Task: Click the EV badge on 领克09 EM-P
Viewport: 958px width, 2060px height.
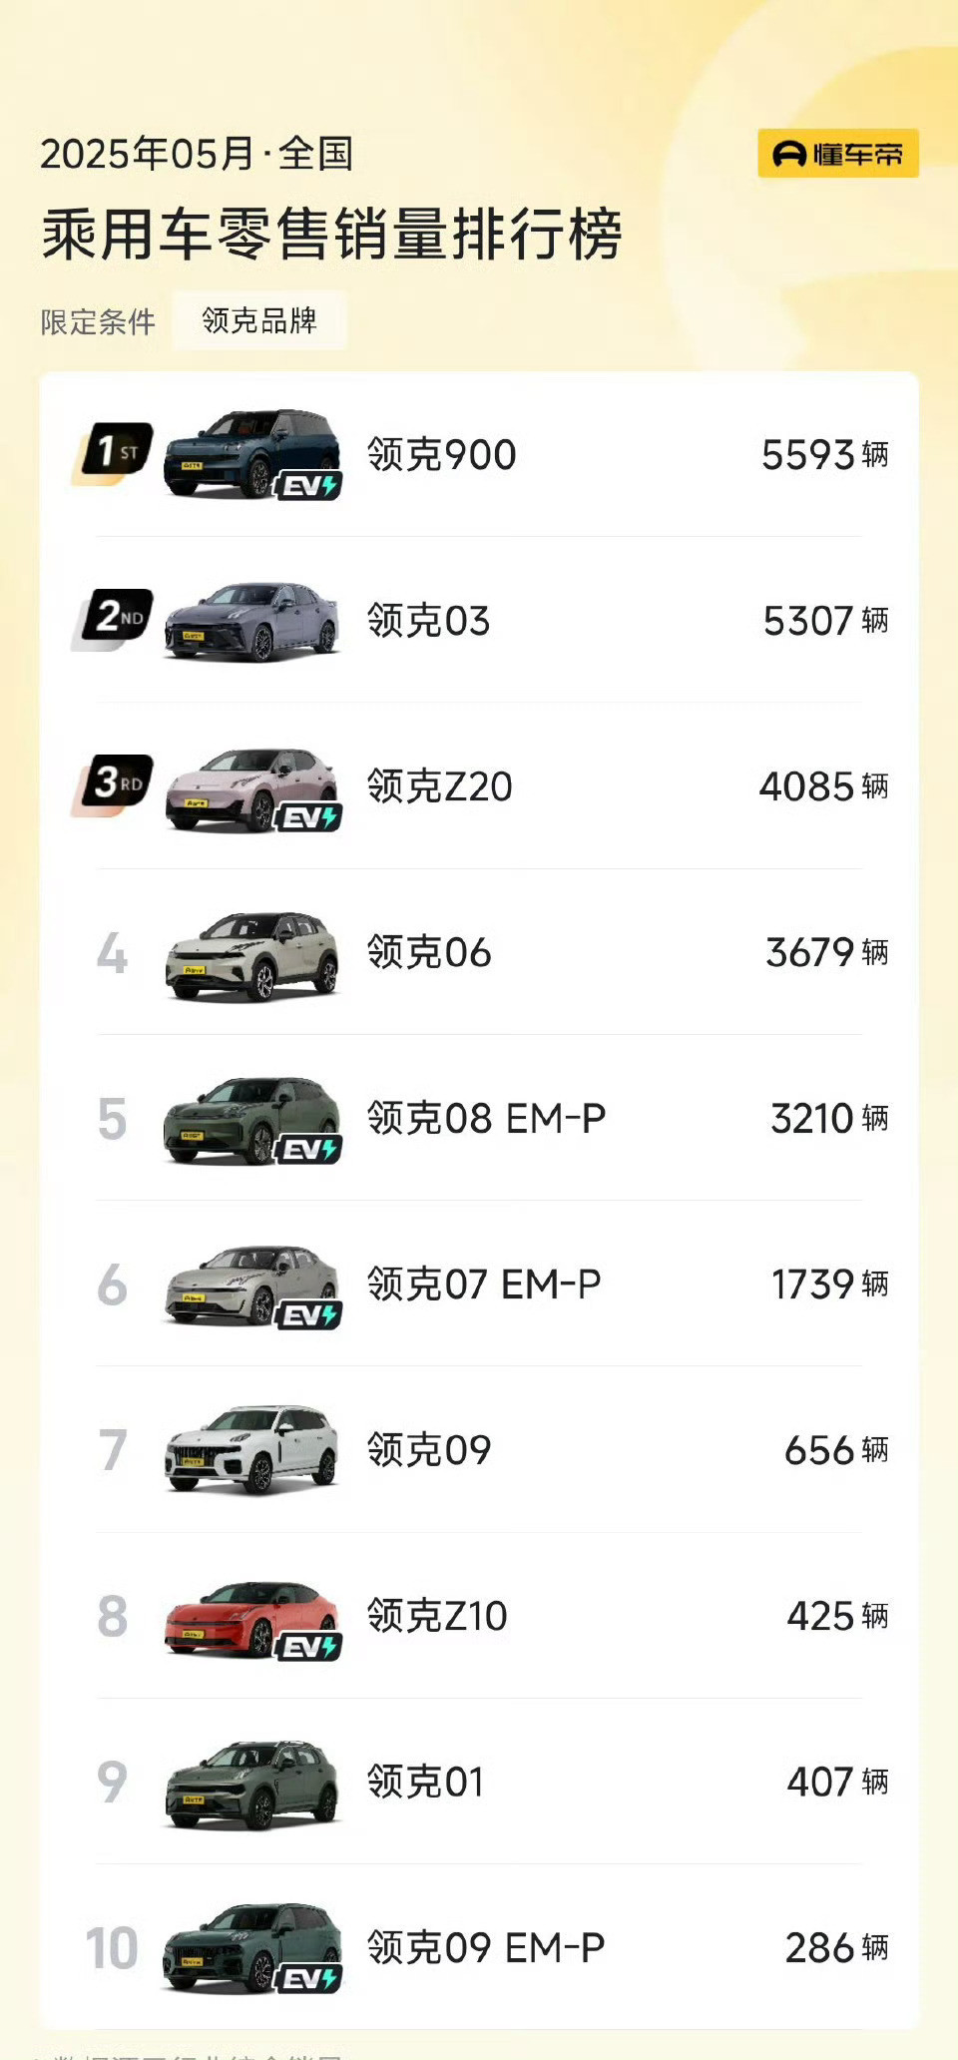Action: [309, 1978]
